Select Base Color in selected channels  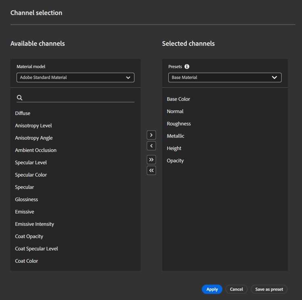click(178, 99)
